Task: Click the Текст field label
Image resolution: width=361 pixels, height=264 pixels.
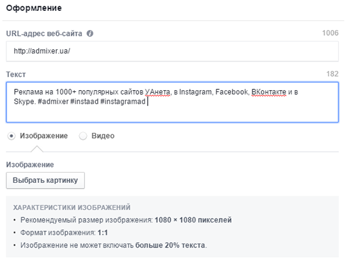Action: (16, 74)
